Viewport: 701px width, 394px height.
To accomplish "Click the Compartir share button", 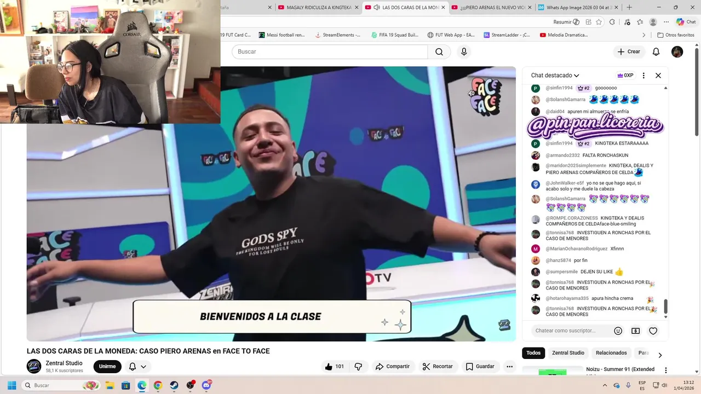I will point(393,367).
